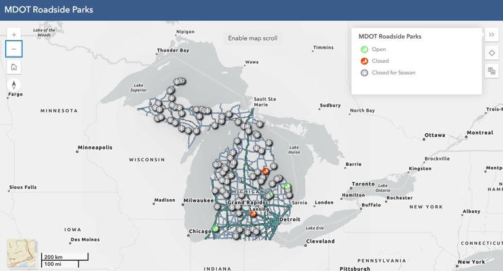Viewport: 503px width, 271px height.
Task: Click the legend title "MDOT Roadside Parks"
Action: point(390,37)
